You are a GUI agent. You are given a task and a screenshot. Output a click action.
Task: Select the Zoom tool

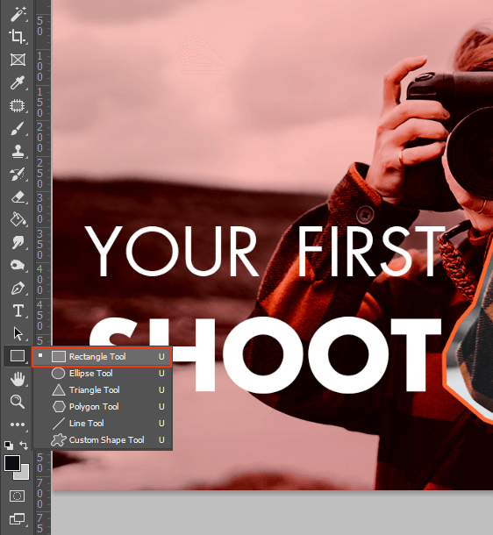click(18, 402)
